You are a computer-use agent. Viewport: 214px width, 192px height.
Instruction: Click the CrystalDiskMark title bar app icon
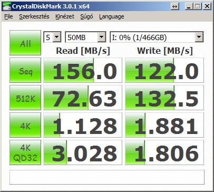6,6
